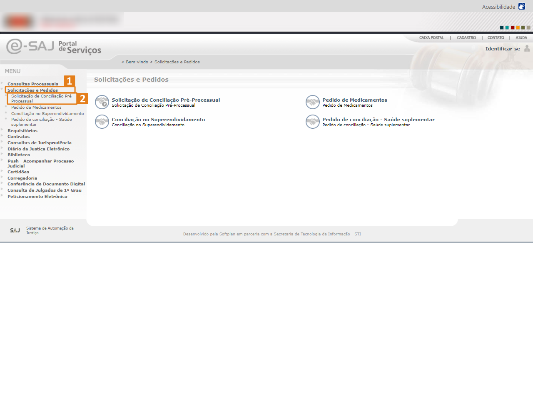Click the handshake icon for Pedido de conciliação - Saúde suplementar
Image resolution: width=533 pixels, height=410 pixels.
coord(313,122)
